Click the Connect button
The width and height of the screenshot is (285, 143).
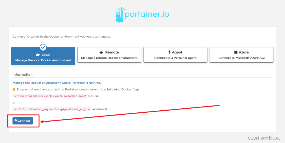[23, 121]
